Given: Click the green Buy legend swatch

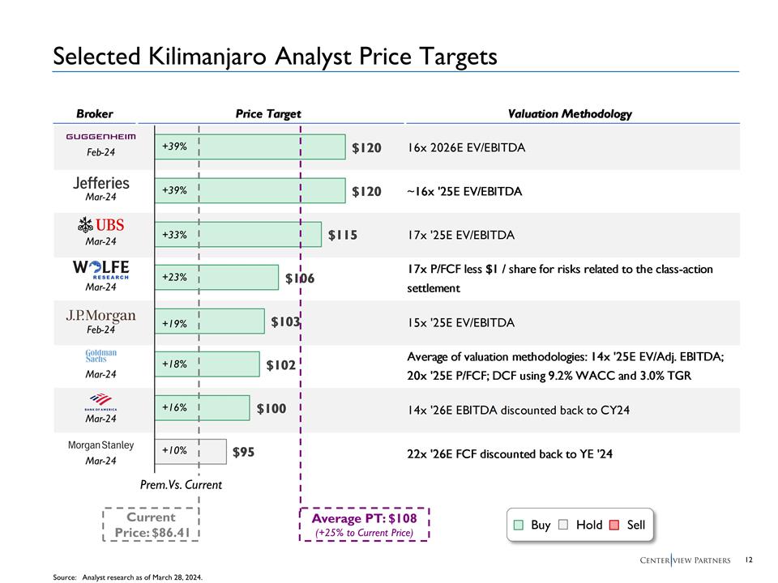Looking at the screenshot, I should (x=519, y=525).
